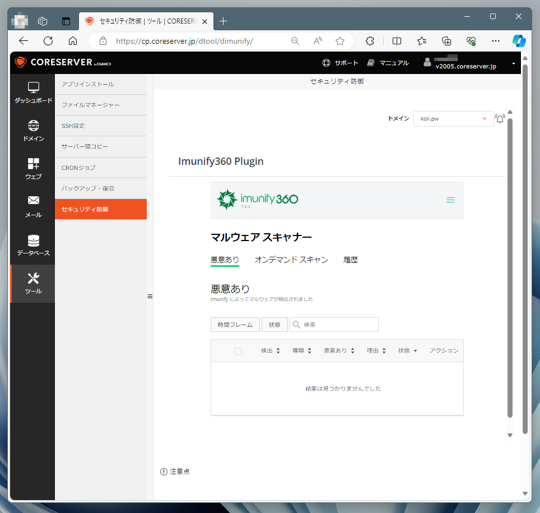Image resolution: width=540 pixels, height=513 pixels.
Task: Open the ツール sidebar icon
Action: tap(33, 283)
